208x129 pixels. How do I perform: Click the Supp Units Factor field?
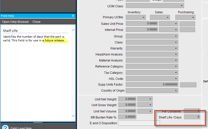pyautogui.click(x=152, y=84)
